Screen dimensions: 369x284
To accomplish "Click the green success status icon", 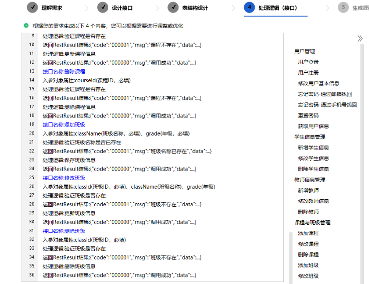I will pos(26,25).
